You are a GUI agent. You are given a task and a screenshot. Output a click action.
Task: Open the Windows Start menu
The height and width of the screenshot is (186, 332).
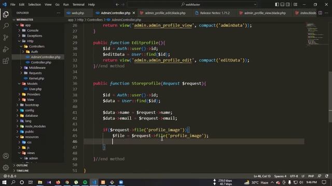[x=4, y=182]
